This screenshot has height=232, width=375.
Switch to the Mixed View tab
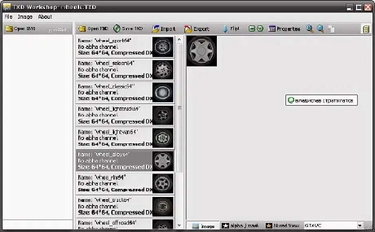click(283, 225)
